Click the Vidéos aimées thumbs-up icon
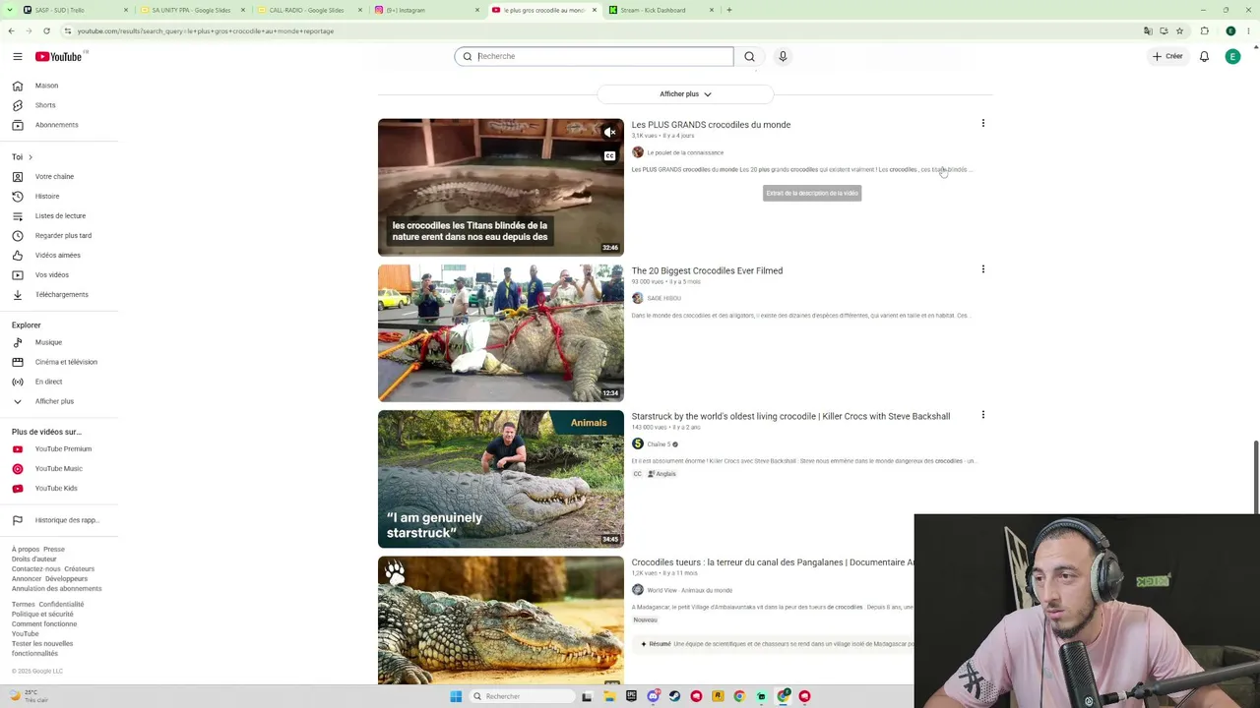This screenshot has width=1260, height=708. point(18,256)
